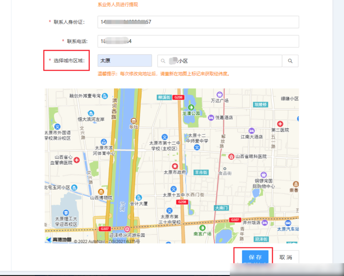Select the red star marker at 太原市政府
The image size is (344, 276).
pyautogui.click(x=175, y=166)
